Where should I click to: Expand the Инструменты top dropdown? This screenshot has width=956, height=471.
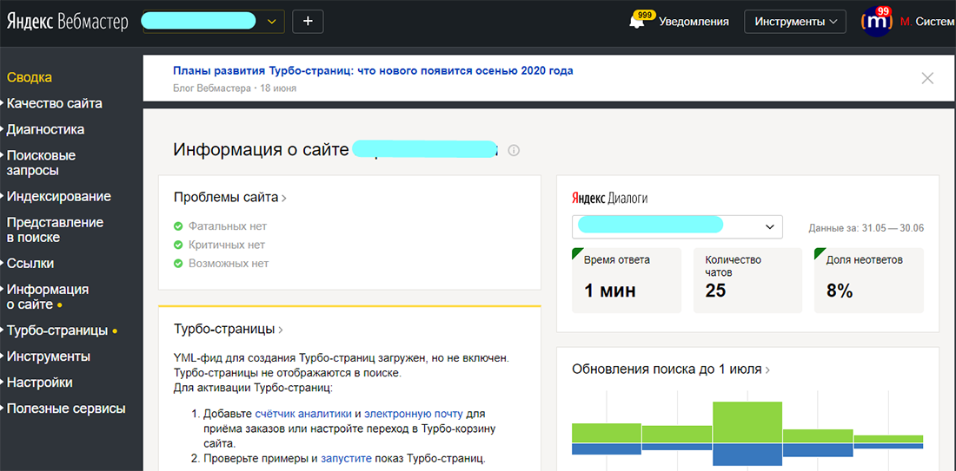(795, 22)
